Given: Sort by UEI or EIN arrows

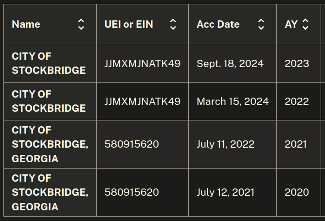Looking at the screenshot, I should (x=173, y=24).
